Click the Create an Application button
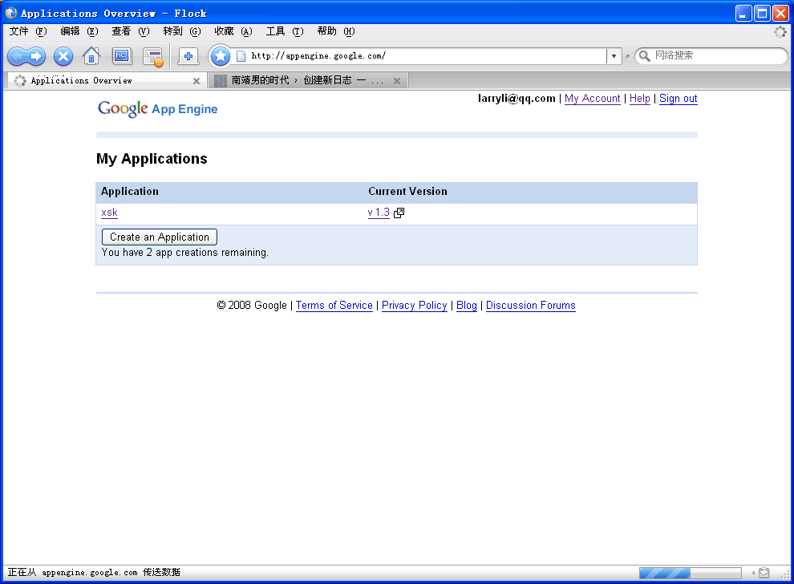The image size is (794, 584). (x=160, y=237)
